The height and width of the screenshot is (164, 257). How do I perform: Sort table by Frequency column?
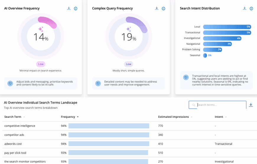pyautogui.click(x=70, y=117)
